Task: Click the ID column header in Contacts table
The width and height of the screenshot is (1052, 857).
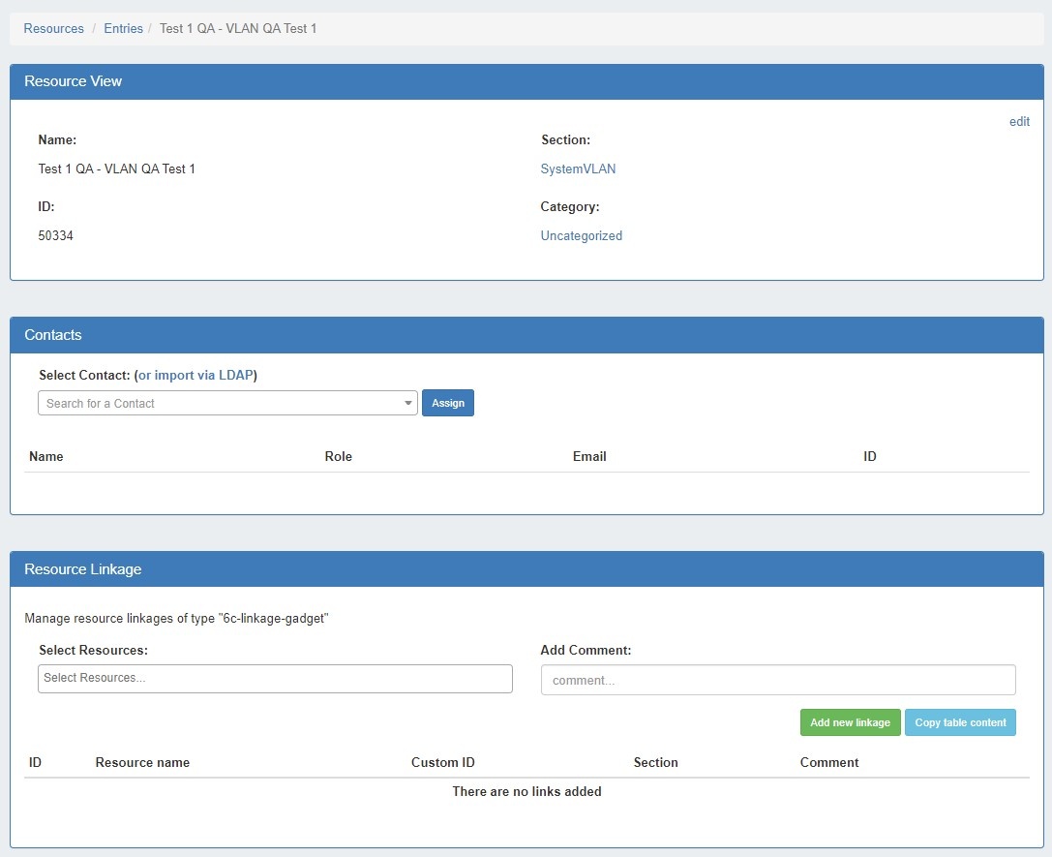Action: coord(869,457)
